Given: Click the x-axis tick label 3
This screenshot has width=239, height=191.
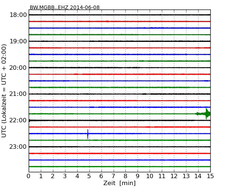Looking at the screenshot, I should pyautogui.click(x=65, y=176).
